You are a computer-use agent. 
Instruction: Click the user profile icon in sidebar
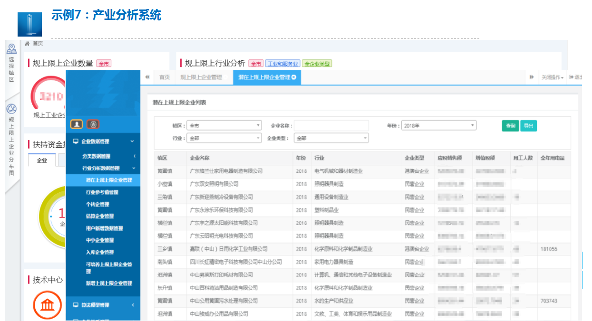tap(77, 124)
